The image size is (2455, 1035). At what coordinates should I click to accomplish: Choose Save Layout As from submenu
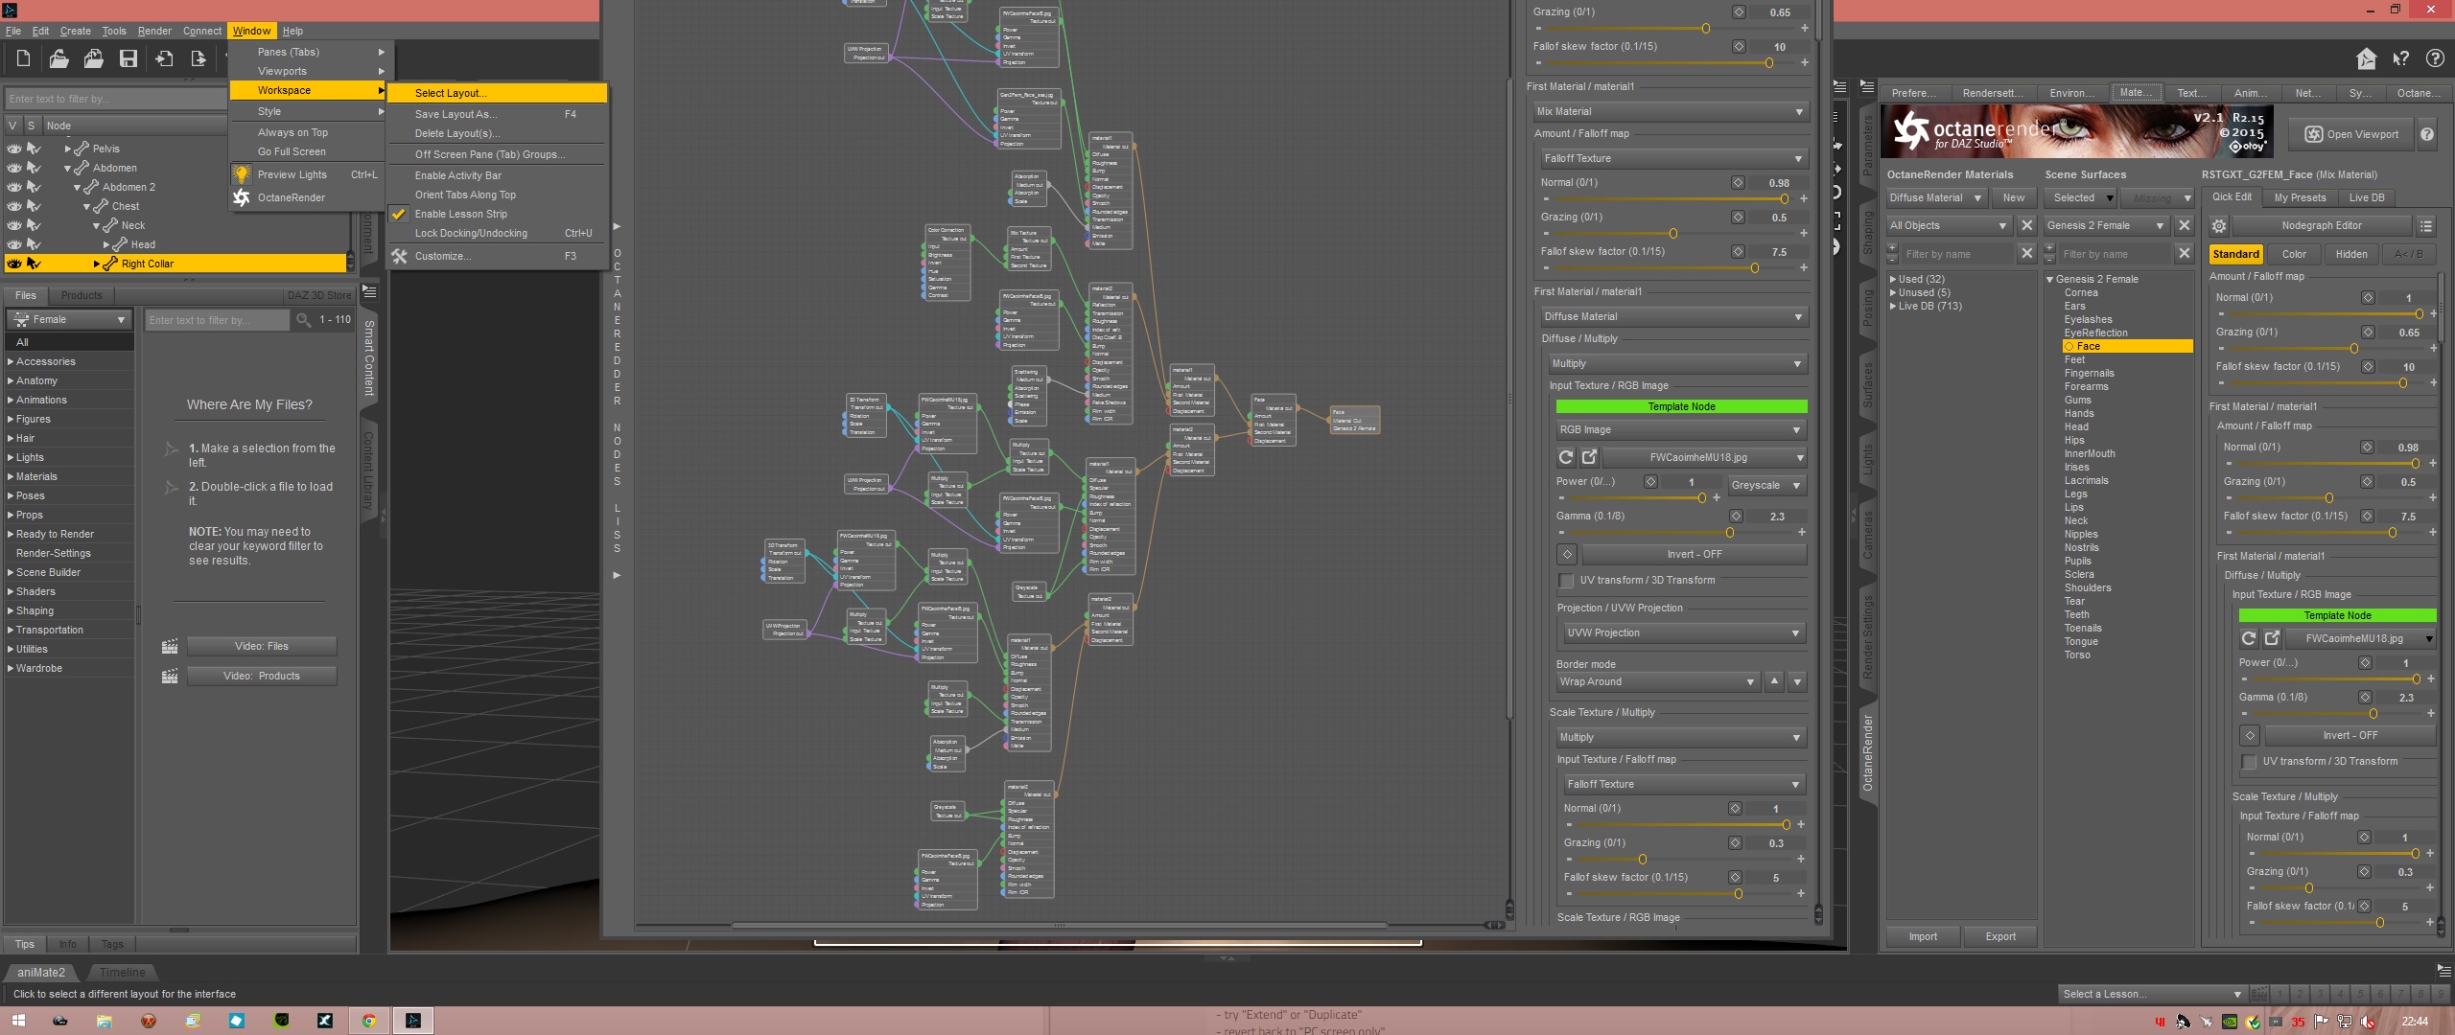point(456,114)
